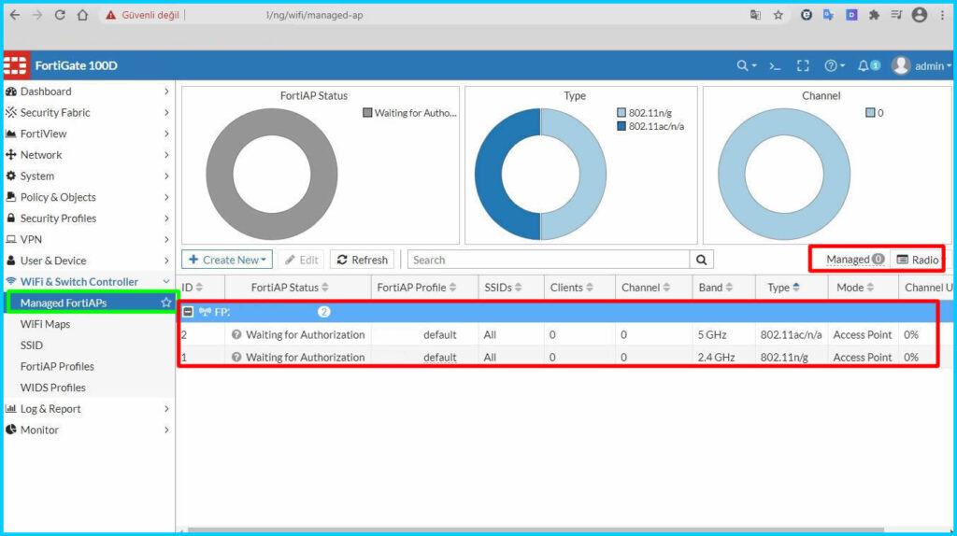Click the Fortinet logo icon

point(15,65)
